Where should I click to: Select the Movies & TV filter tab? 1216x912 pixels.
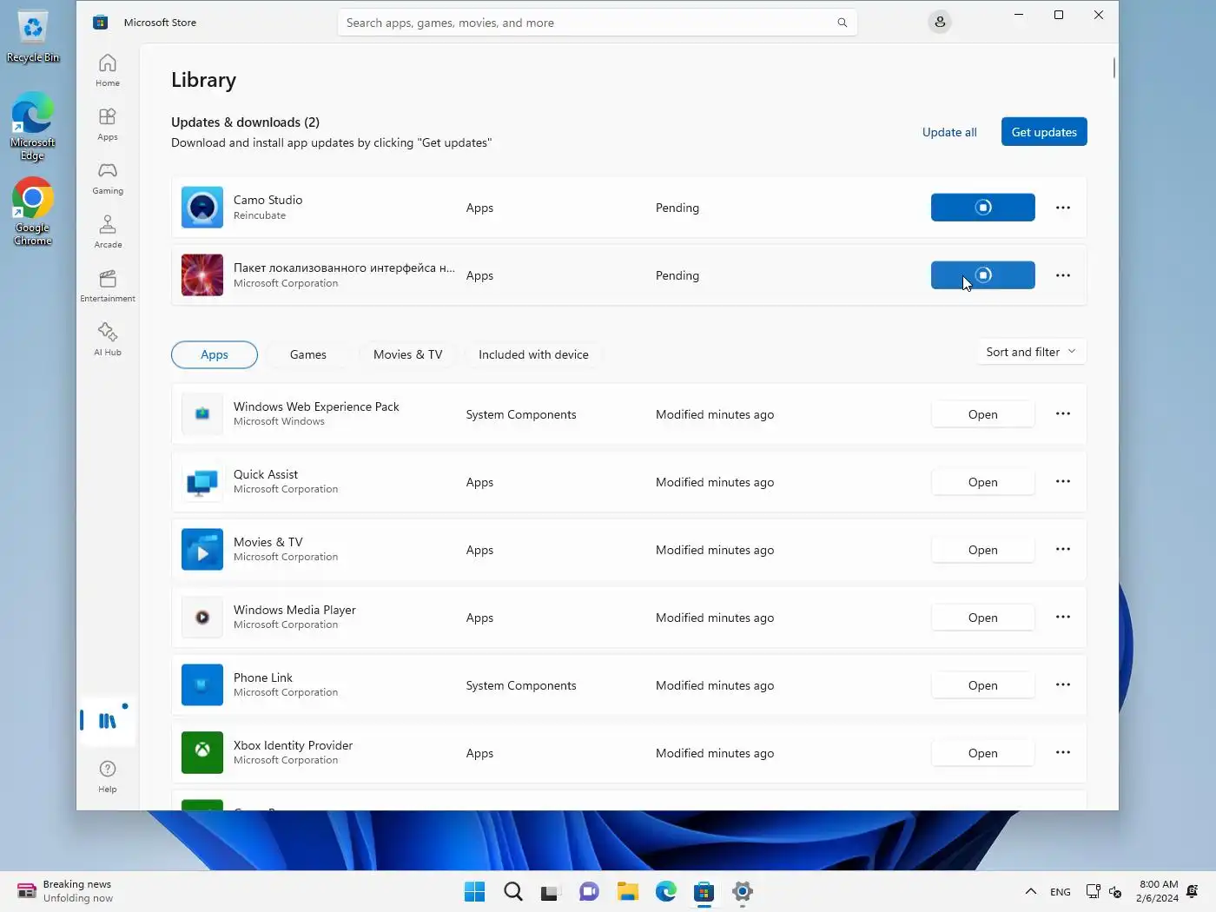coord(408,354)
